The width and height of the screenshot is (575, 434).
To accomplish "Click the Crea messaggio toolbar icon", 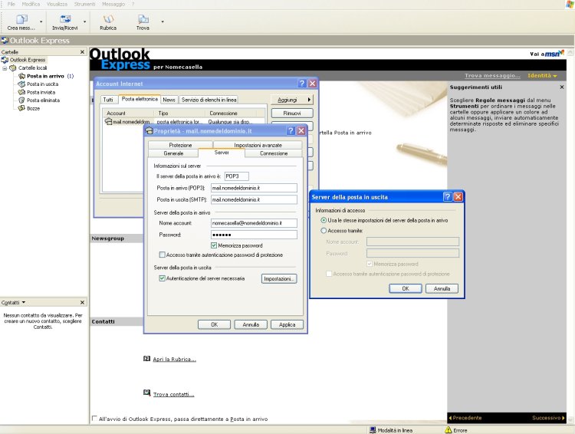I will 21,19.
